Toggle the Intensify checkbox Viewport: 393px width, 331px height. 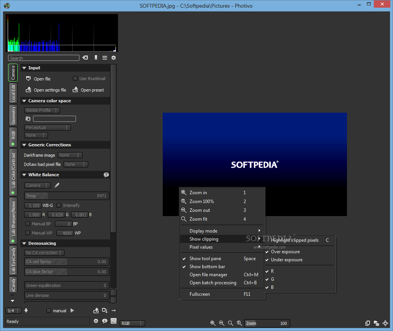(59, 205)
